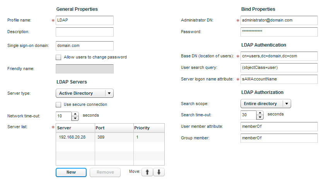The image size is (324, 184).
Task: Click New to add a server
Action: click(x=71, y=172)
